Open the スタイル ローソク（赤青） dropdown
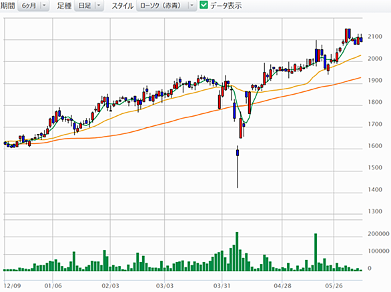 166,5
